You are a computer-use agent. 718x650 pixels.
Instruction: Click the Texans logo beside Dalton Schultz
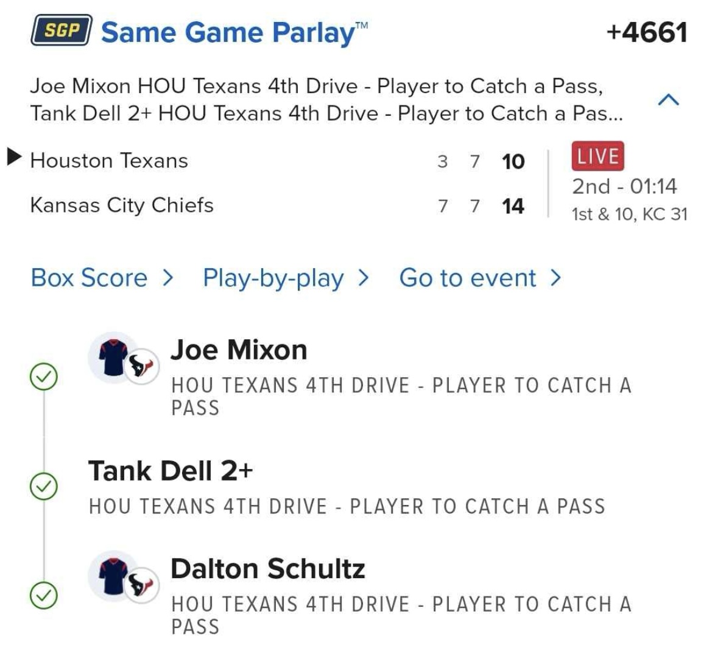143,585
